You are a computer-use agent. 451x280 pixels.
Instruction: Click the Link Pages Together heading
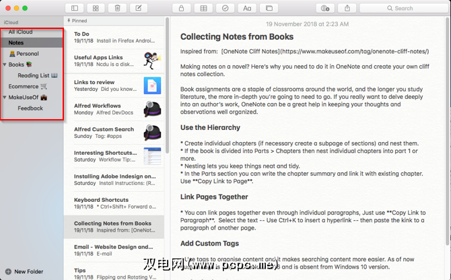point(214,197)
